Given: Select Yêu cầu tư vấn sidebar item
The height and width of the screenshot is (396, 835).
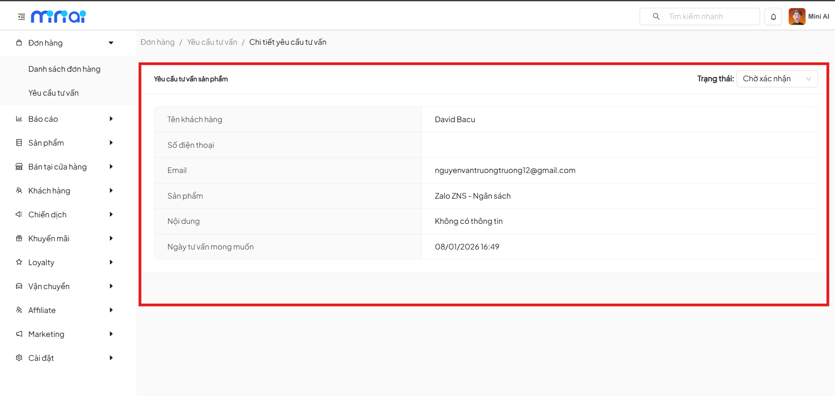Looking at the screenshot, I should (x=54, y=93).
